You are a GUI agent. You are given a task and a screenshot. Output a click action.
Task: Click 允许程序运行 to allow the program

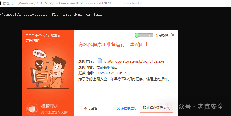click(127, 108)
